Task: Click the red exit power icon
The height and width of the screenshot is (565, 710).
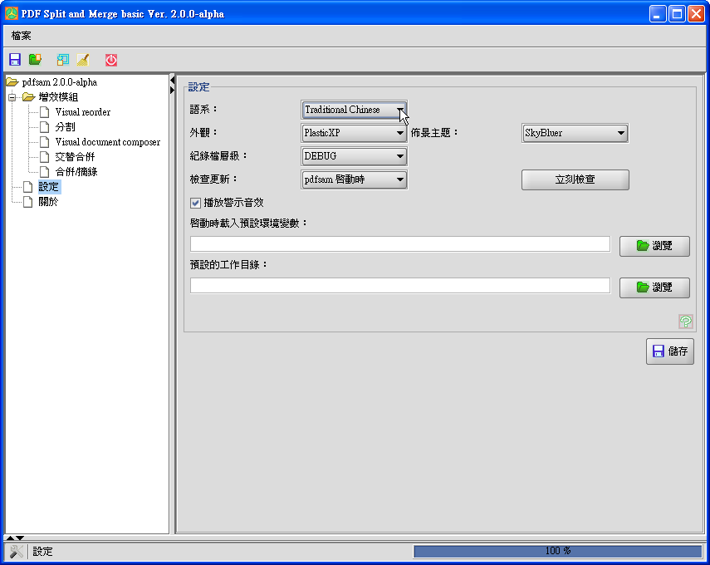Action: point(111,60)
